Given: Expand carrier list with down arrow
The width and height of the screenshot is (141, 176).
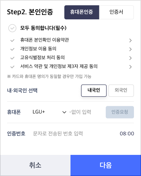Looking at the screenshot, I should pos(64,112).
